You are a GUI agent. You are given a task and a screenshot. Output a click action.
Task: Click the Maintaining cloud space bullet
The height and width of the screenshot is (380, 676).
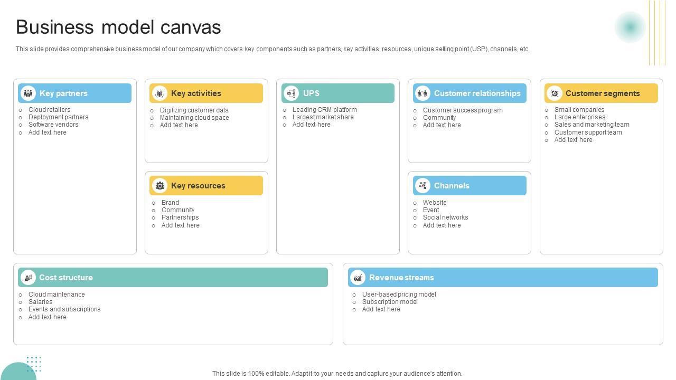click(x=194, y=118)
